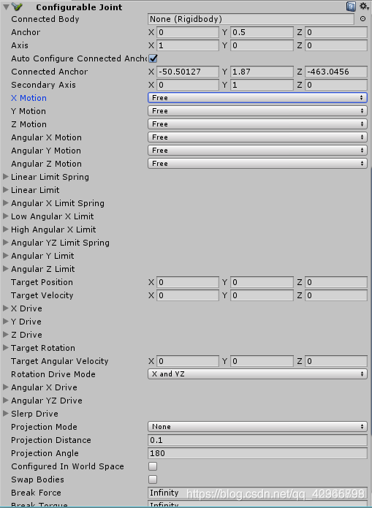Click the Secondary Axis Z field
Screen dimensions: 372x508
pos(336,85)
